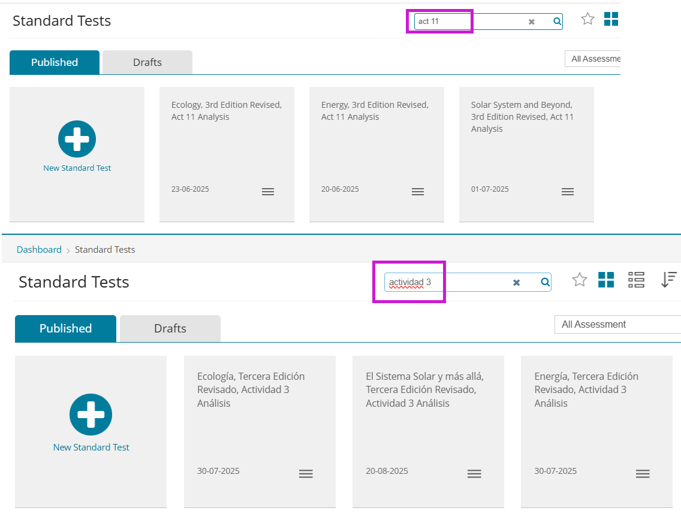Click the New Standard Test link
681x514 pixels.
91,447
